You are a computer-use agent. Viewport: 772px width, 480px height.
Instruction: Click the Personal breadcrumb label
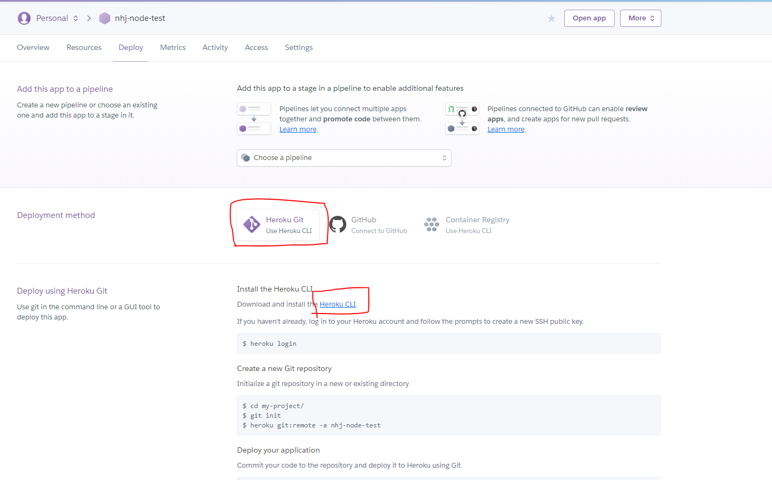tap(52, 18)
